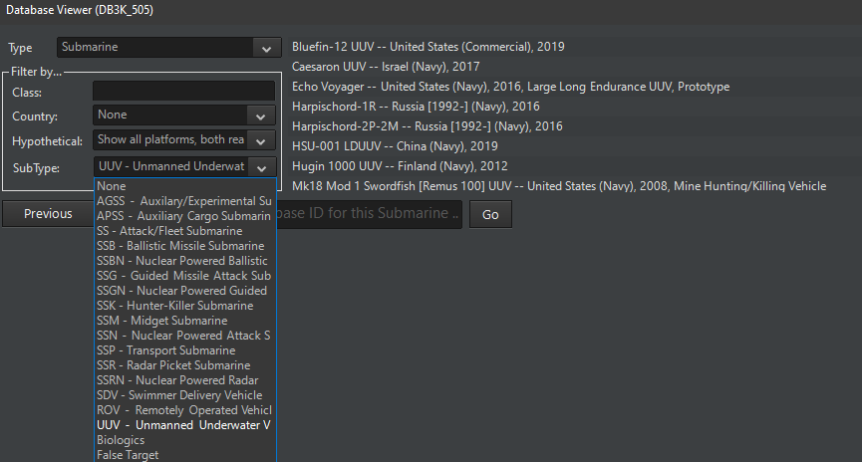Viewport: 862px width, 462px height.
Task: Choose SSGN Nuclear Powered Guided option
Action: point(184,291)
